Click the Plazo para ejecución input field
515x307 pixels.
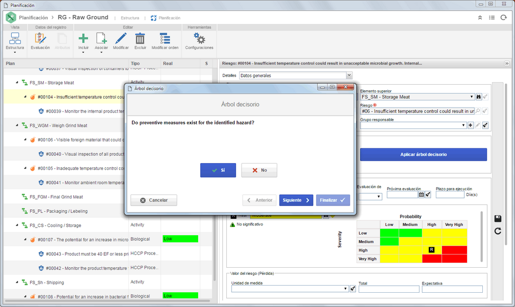pos(450,194)
